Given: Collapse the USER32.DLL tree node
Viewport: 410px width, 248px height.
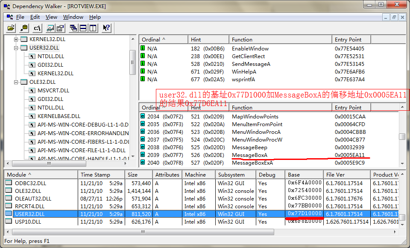Looking at the screenshot, I should pyautogui.click(x=16, y=48).
